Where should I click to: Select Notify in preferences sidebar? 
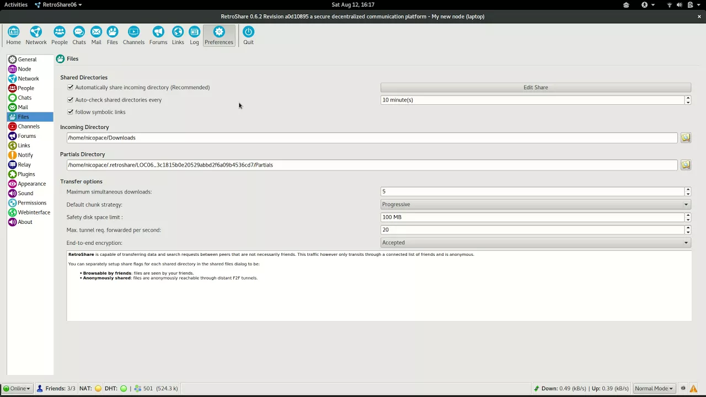30,155
